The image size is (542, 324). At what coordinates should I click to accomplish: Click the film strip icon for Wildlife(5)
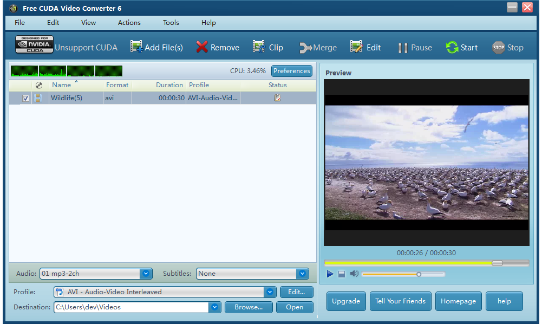(38, 98)
